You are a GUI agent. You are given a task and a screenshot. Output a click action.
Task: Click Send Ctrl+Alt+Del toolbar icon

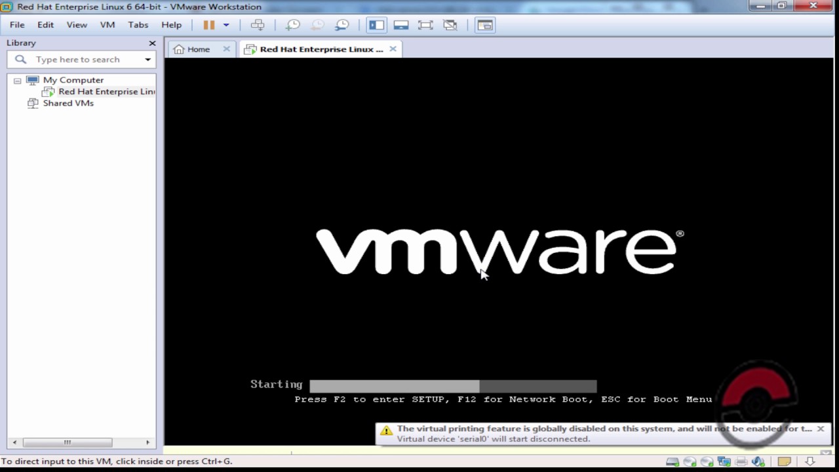pos(258,25)
